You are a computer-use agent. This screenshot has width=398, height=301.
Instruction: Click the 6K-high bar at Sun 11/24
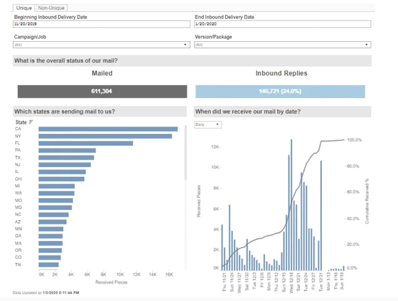pyautogui.click(x=230, y=237)
